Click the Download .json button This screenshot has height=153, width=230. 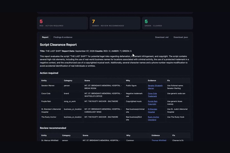(181, 37)
